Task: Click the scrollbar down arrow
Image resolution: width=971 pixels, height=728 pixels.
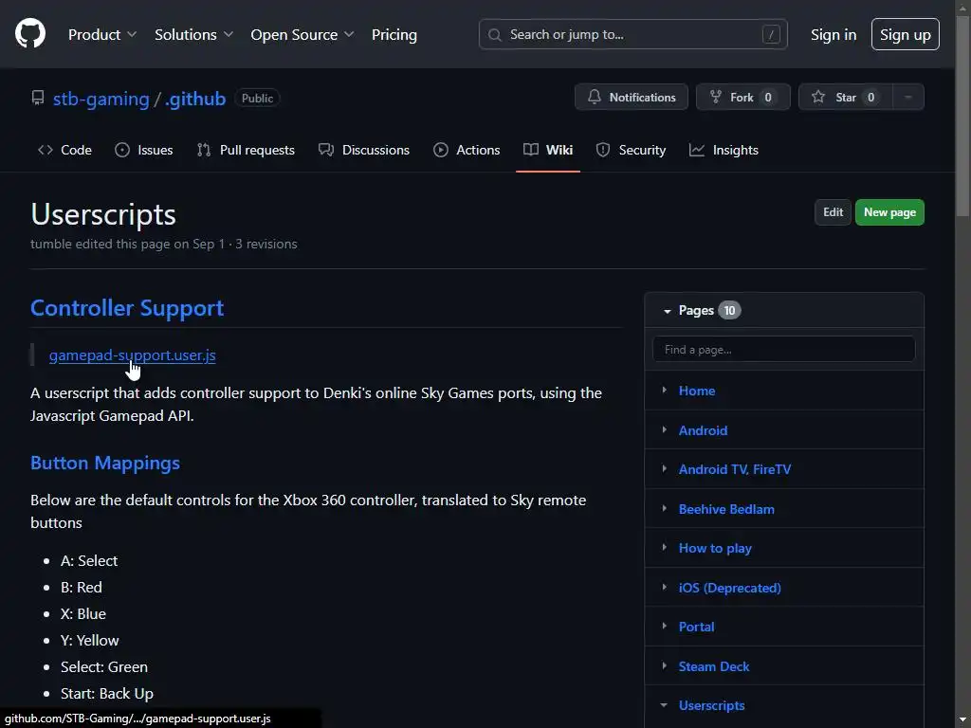Action: pos(963,720)
